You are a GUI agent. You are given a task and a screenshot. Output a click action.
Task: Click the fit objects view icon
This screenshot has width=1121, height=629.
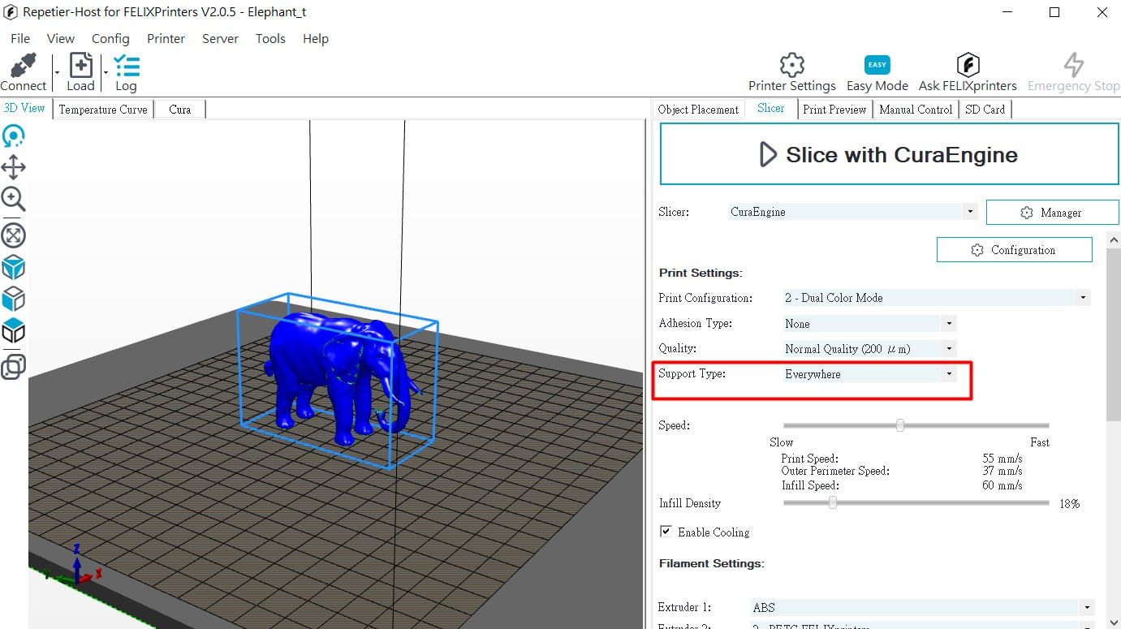click(x=14, y=235)
